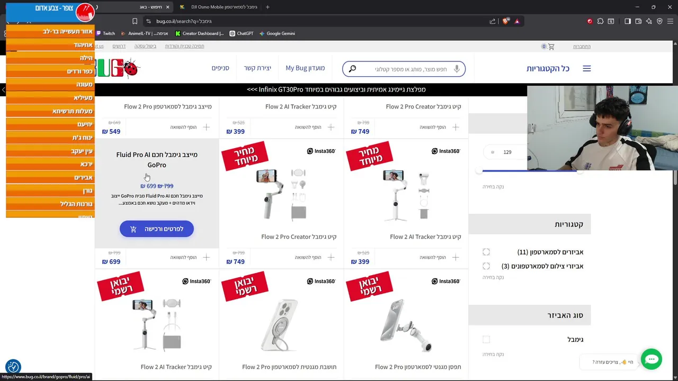Switch to the DJI Osmo Mobile browser tab
The width and height of the screenshot is (678, 381).
coord(219,7)
